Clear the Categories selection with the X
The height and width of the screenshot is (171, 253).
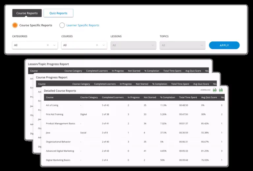click(48, 45)
